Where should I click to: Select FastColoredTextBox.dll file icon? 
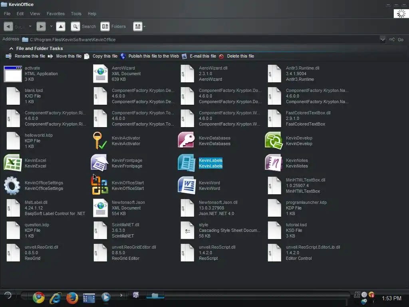click(x=274, y=118)
